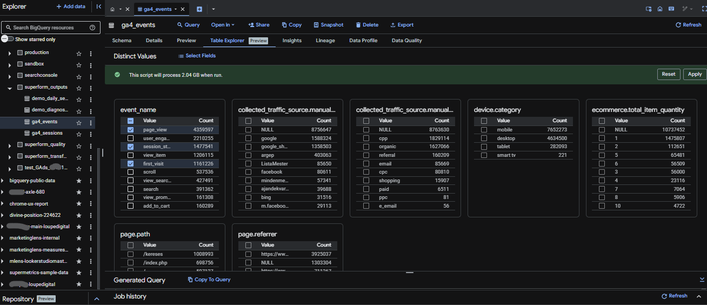Viewport: 707px width, 305px height.
Task: Collapse the superform_outputs dataset
Action: (10, 88)
